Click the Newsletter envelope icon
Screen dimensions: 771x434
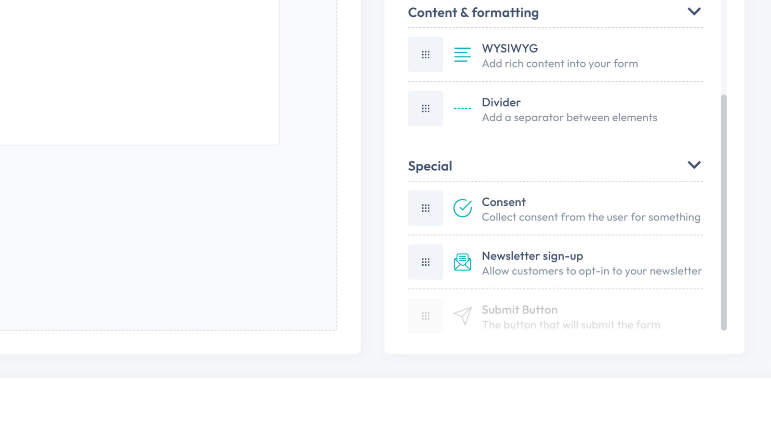tap(462, 262)
